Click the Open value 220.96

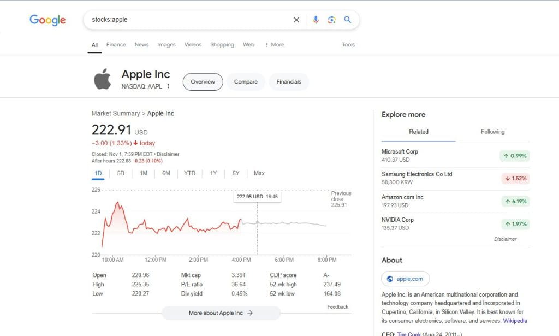(x=140, y=275)
